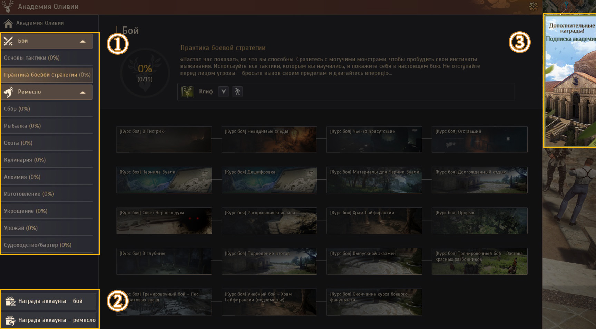The height and width of the screenshot is (329, 596).
Task: Click the Подписка академии rewards banner
Action: tap(570, 81)
